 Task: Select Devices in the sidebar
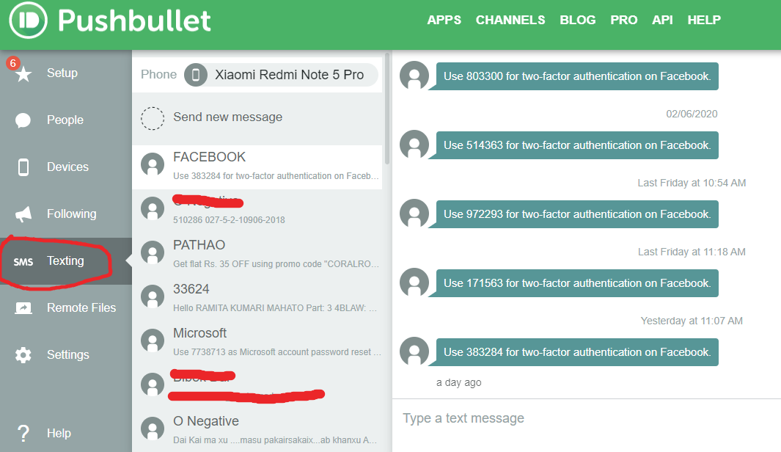tap(66, 167)
